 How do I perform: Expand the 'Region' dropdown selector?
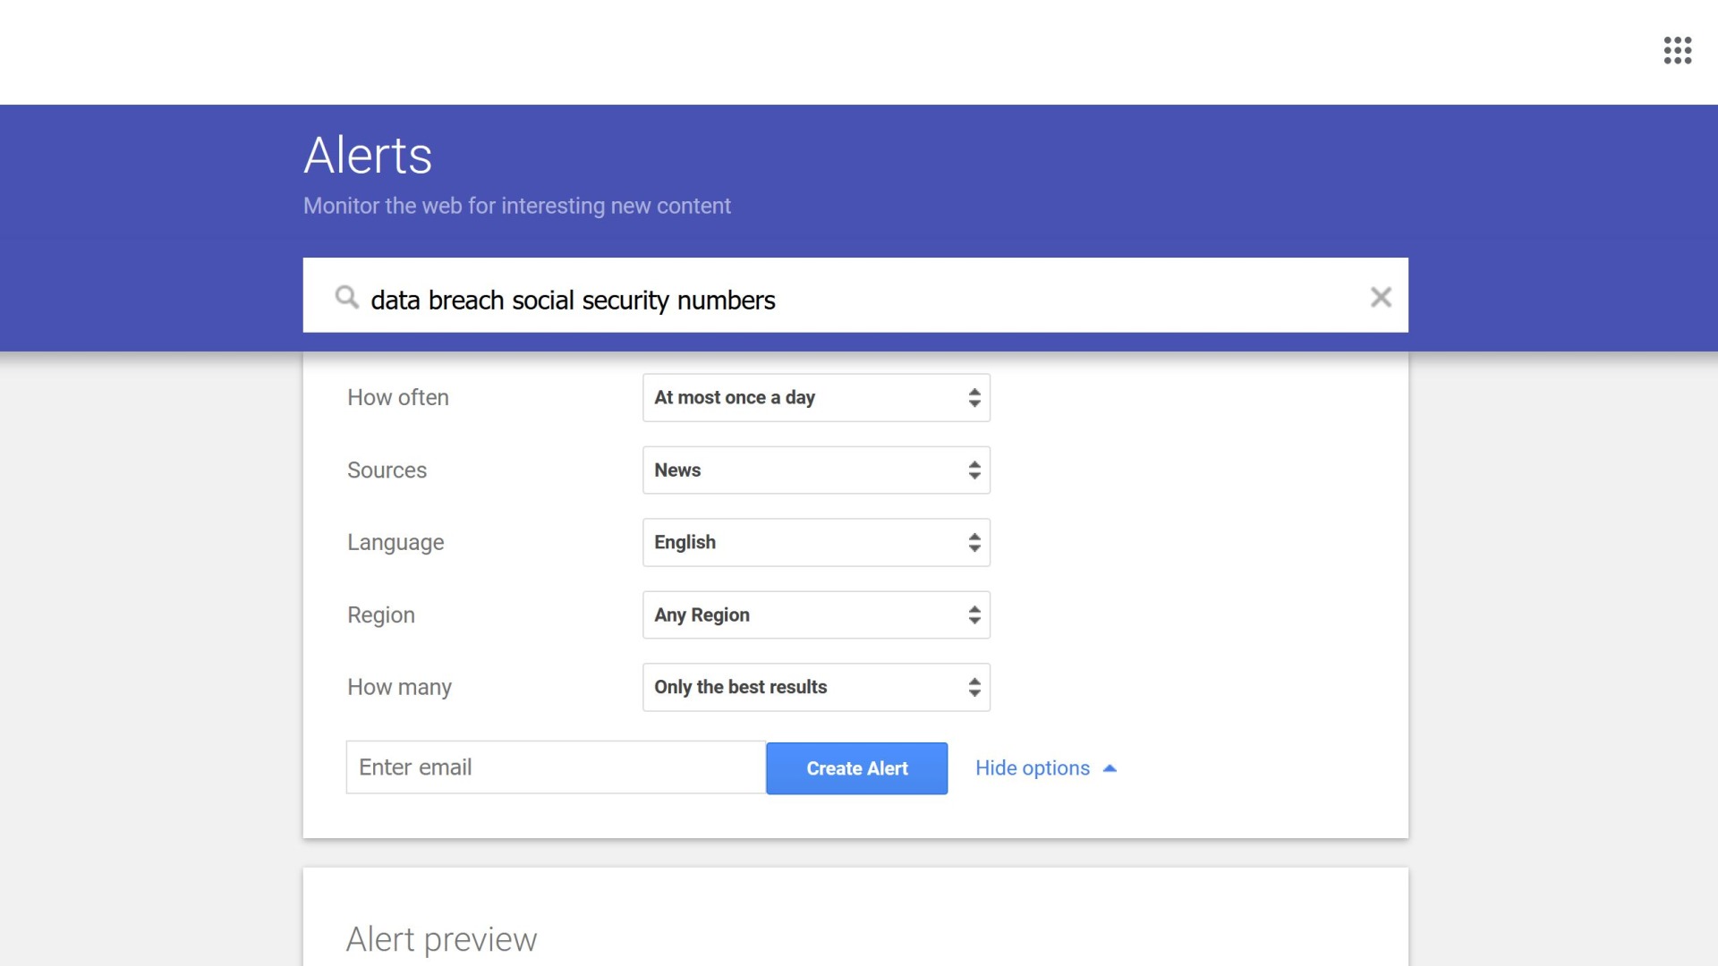point(815,614)
